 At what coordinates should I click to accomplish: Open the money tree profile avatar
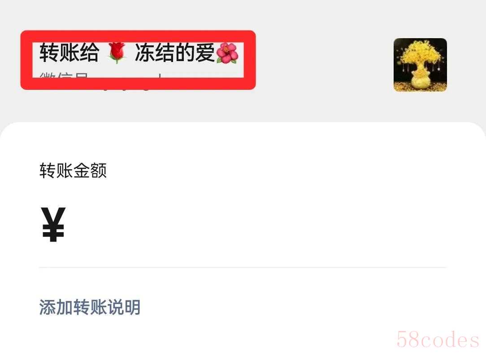pyautogui.click(x=420, y=65)
